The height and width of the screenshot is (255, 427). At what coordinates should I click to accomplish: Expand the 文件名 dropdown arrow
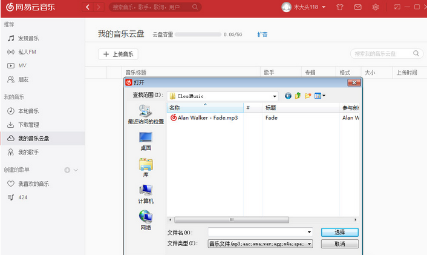click(x=309, y=232)
